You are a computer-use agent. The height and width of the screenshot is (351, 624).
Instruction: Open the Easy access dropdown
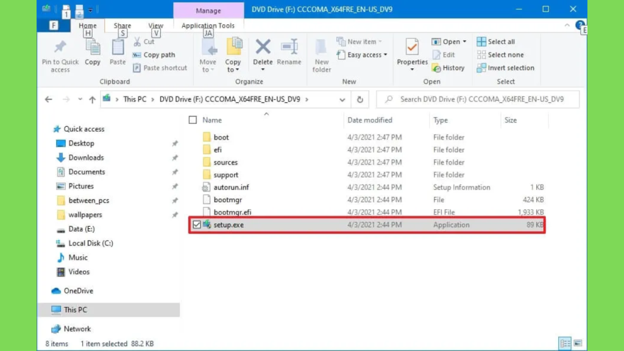click(x=362, y=54)
